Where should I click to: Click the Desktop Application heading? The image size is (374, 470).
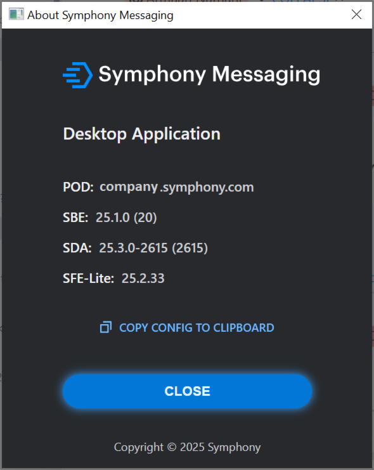142,134
